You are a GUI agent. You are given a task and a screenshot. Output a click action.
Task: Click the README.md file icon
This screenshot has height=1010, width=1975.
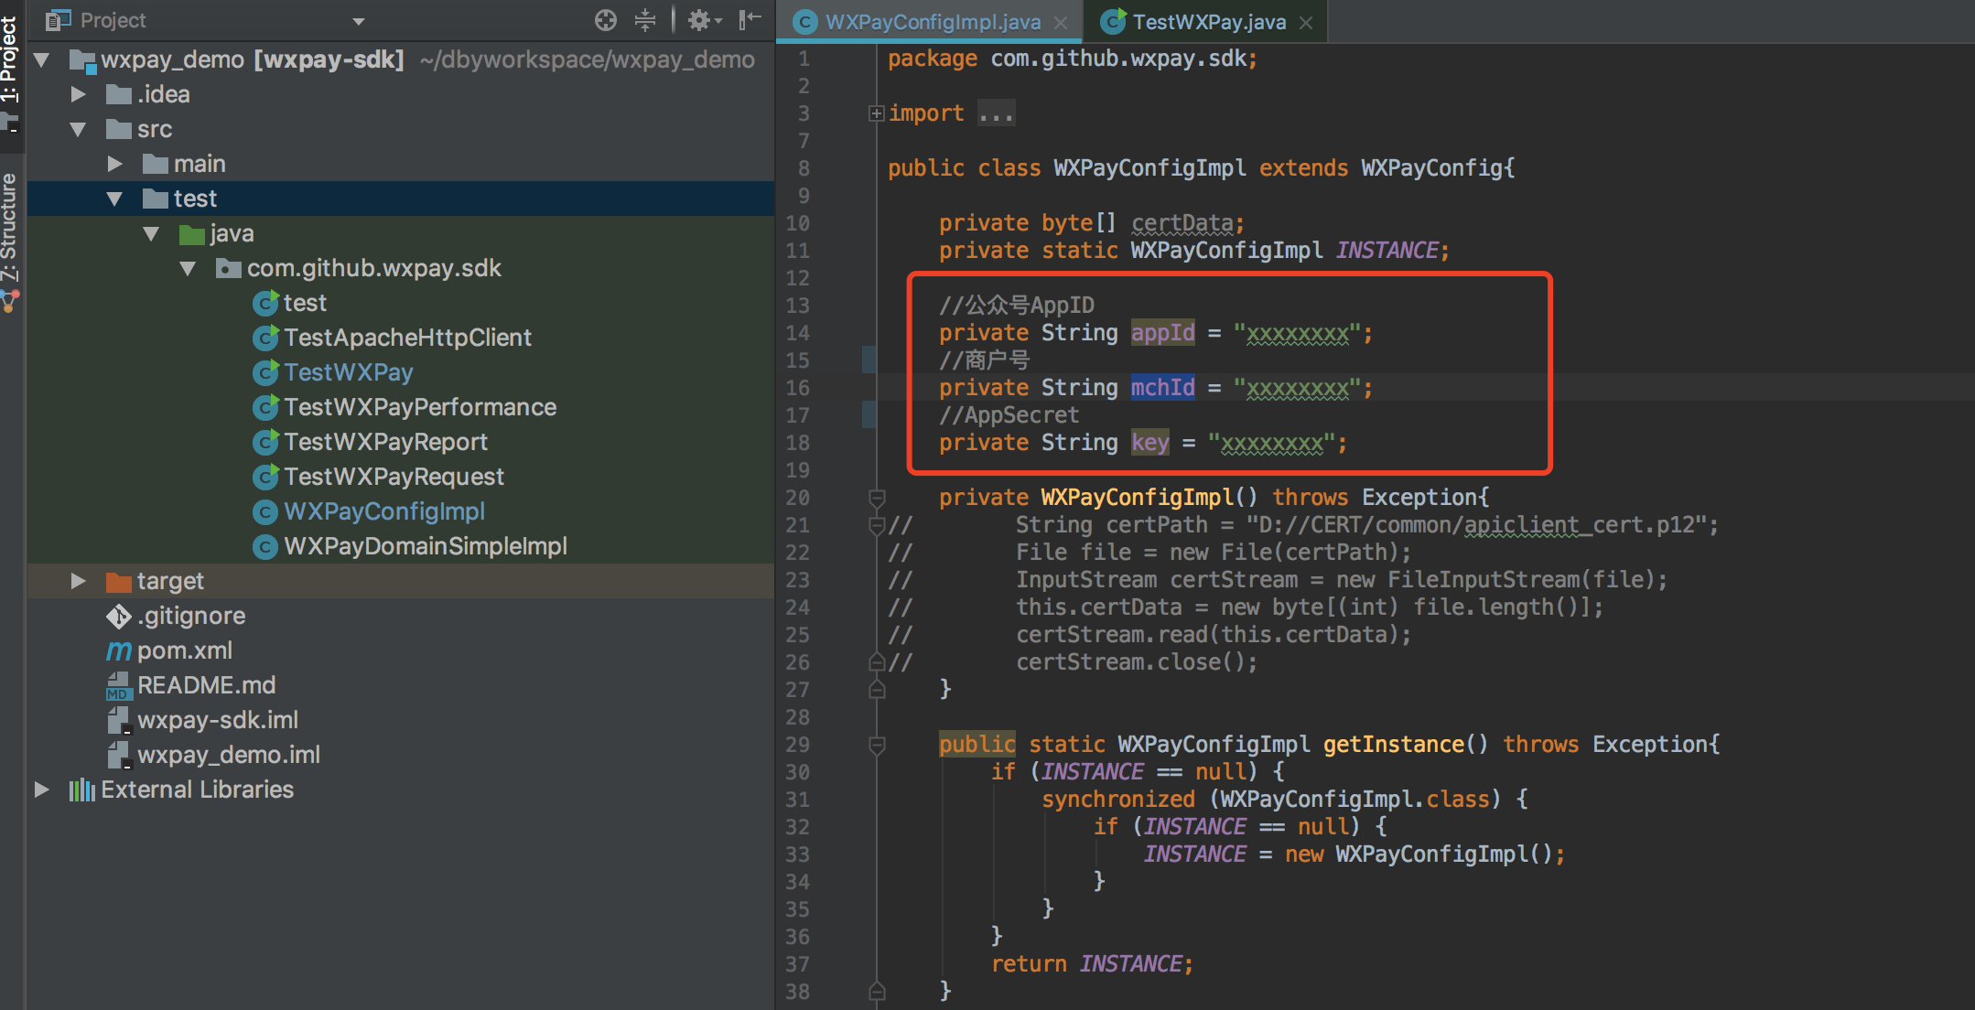point(119,686)
